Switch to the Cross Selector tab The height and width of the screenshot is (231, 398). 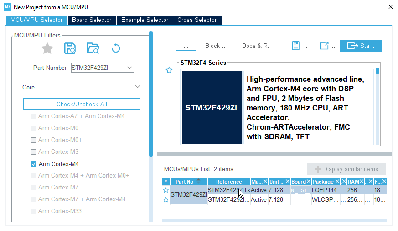pyautogui.click(x=197, y=20)
